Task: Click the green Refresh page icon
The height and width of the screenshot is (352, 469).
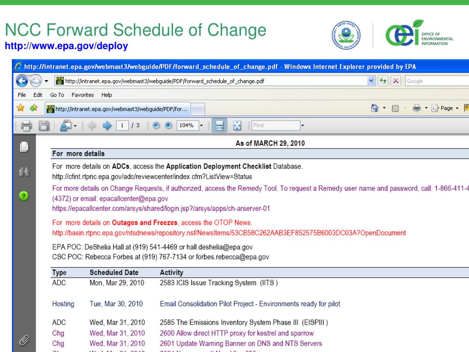Action: (x=383, y=81)
